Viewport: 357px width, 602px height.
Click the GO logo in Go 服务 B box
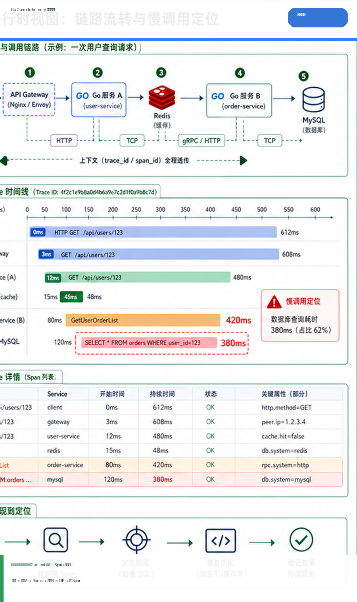coord(218,96)
